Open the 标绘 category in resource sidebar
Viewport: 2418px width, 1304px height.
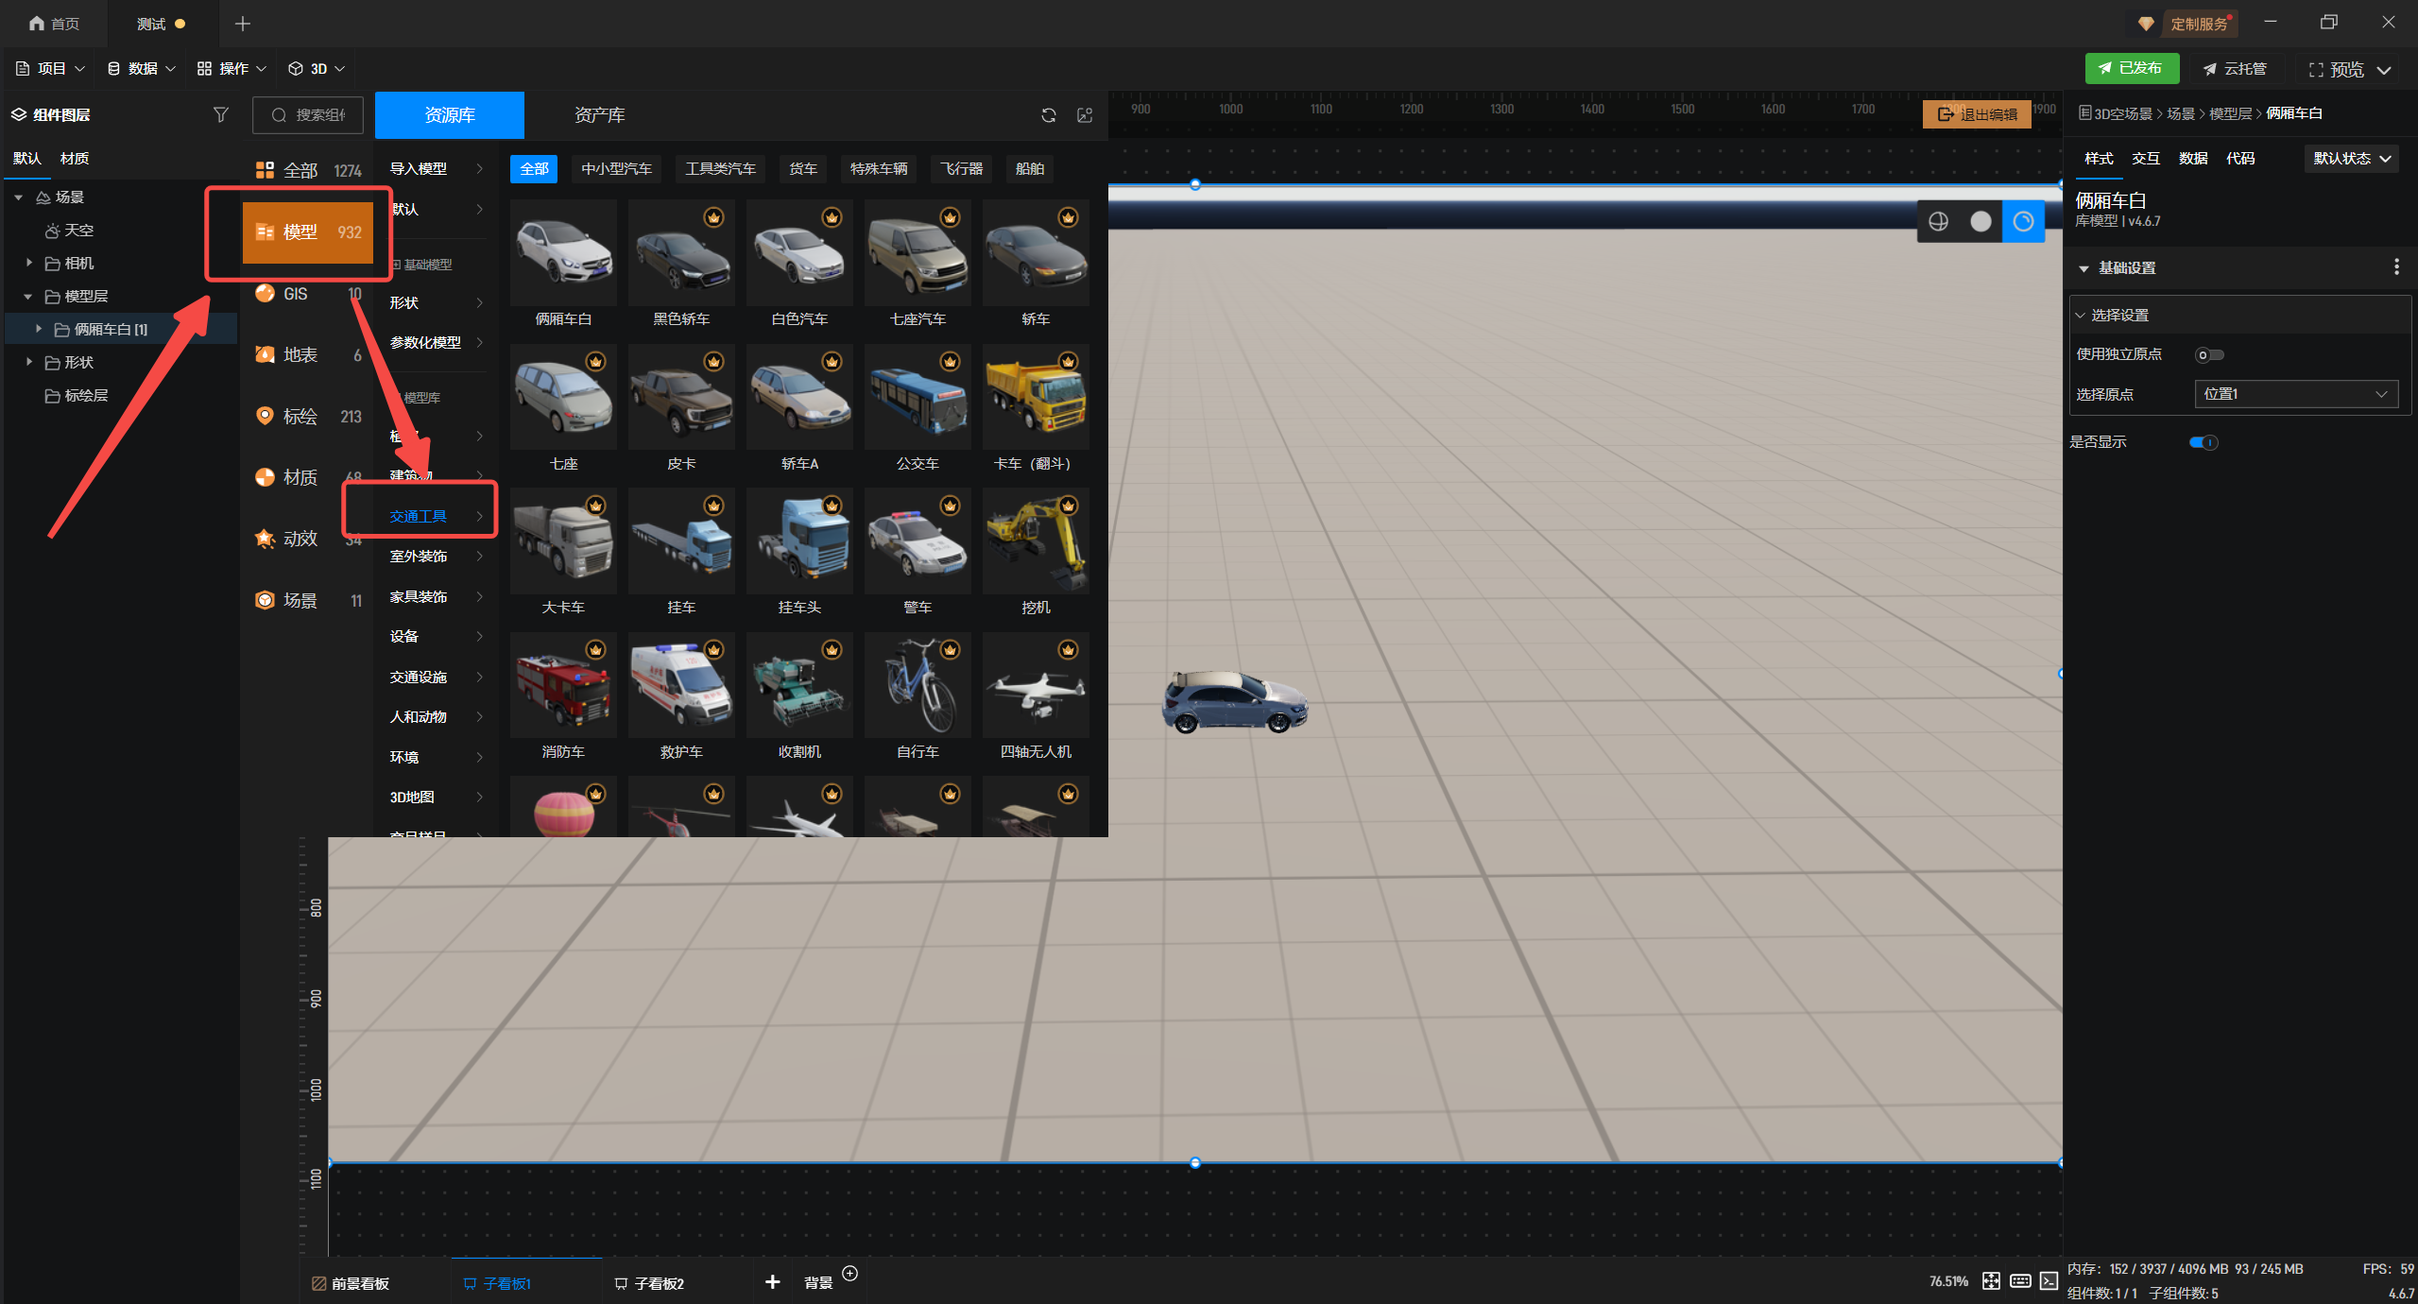[x=300, y=416]
